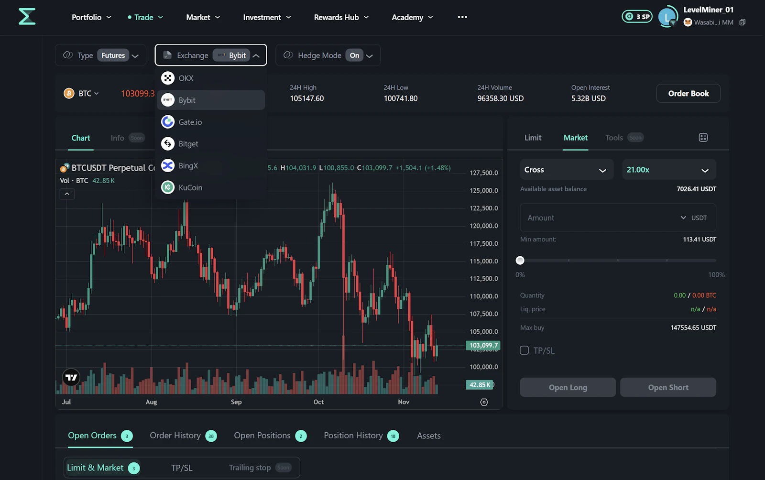Select OKX exchange icon

point(168,78)
